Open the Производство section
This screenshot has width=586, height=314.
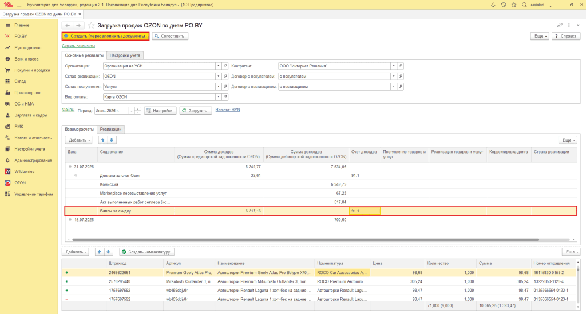pyautogui.click(x=27, y=92)
